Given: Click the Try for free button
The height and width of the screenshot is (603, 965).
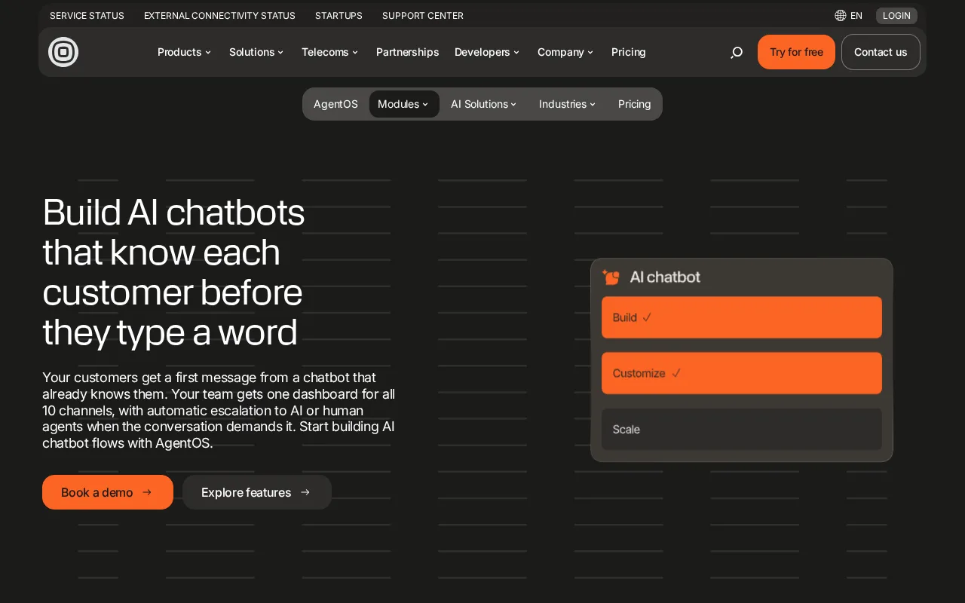Looking at the screenshot, I should [x=796, y=52].
